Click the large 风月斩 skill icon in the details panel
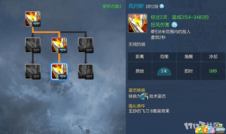The image size is (226, 134). [x=137, y=23]
